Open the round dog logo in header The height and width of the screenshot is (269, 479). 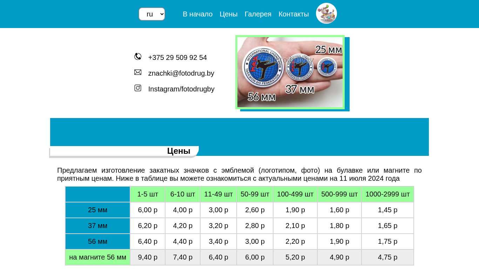[326, 13]
